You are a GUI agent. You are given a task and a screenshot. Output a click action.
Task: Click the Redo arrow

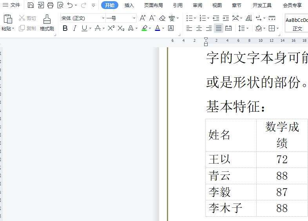click(83, 5)
